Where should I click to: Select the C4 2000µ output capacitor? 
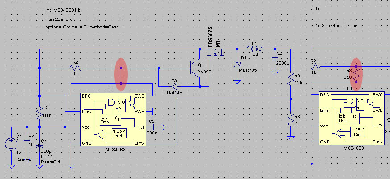[275, 59]
